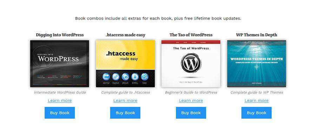Click the refresh arrow icon on .htaccess cover
316x140 pixels.
(x=106, y=77)
